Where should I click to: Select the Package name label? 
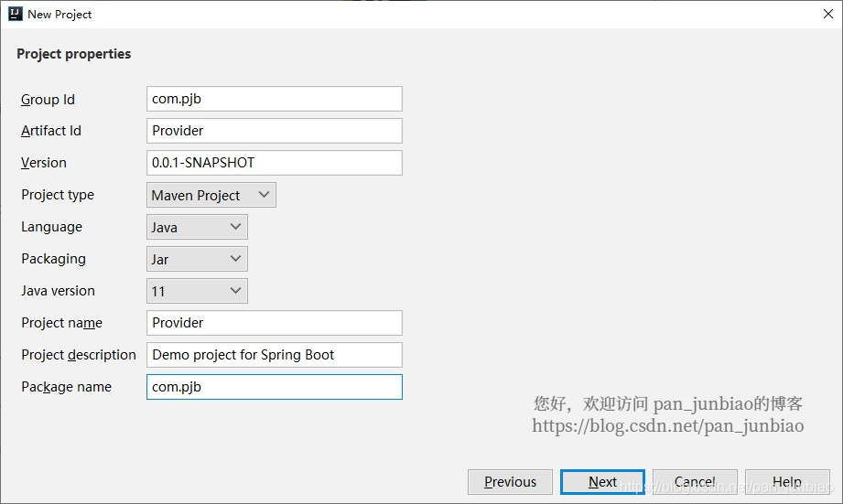pyautogui.click(x=66, y=387)
